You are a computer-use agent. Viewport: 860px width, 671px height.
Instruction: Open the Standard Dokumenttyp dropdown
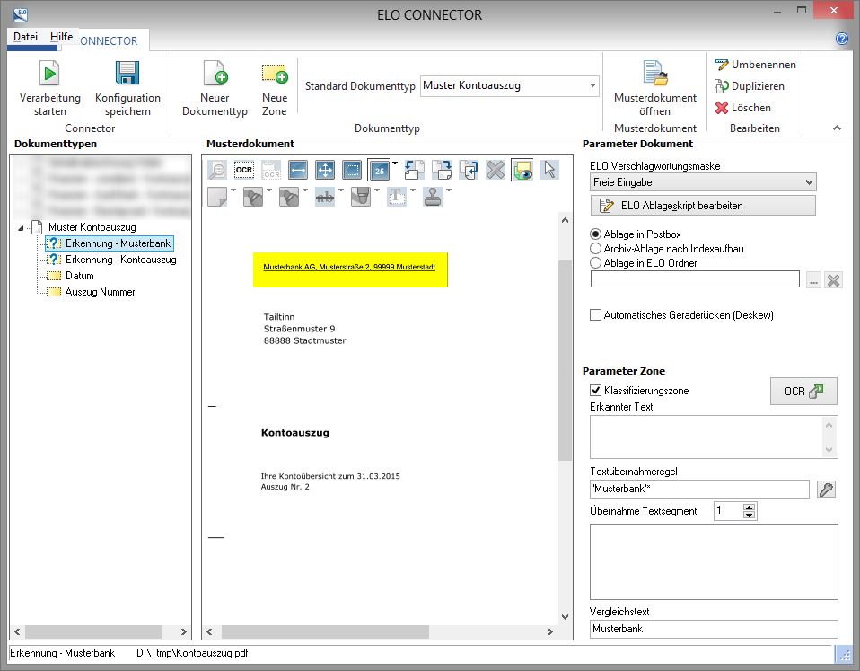[x=592, y=85]
